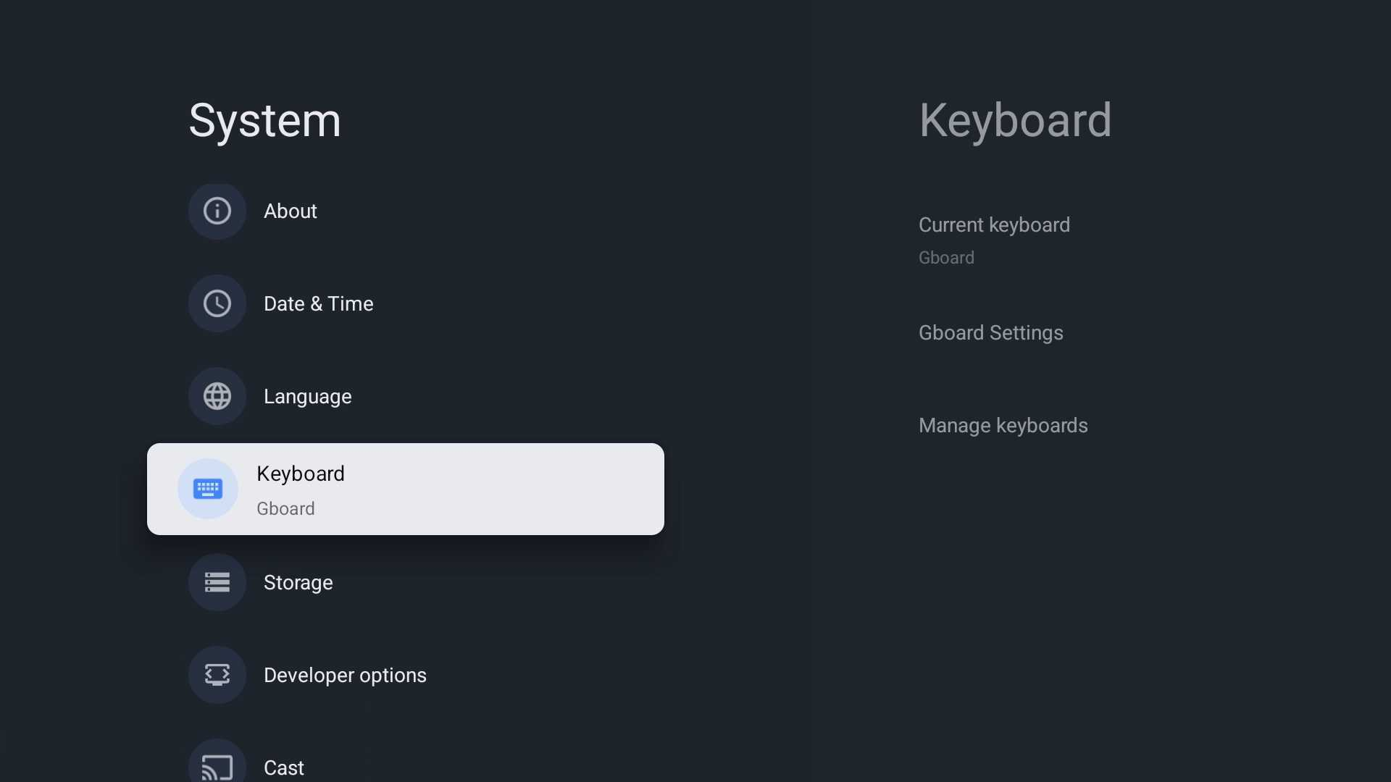Viewport: 1391px width, 782px height.
Task: Select Manage keyboards option
Action: [x=1003, y=426]
